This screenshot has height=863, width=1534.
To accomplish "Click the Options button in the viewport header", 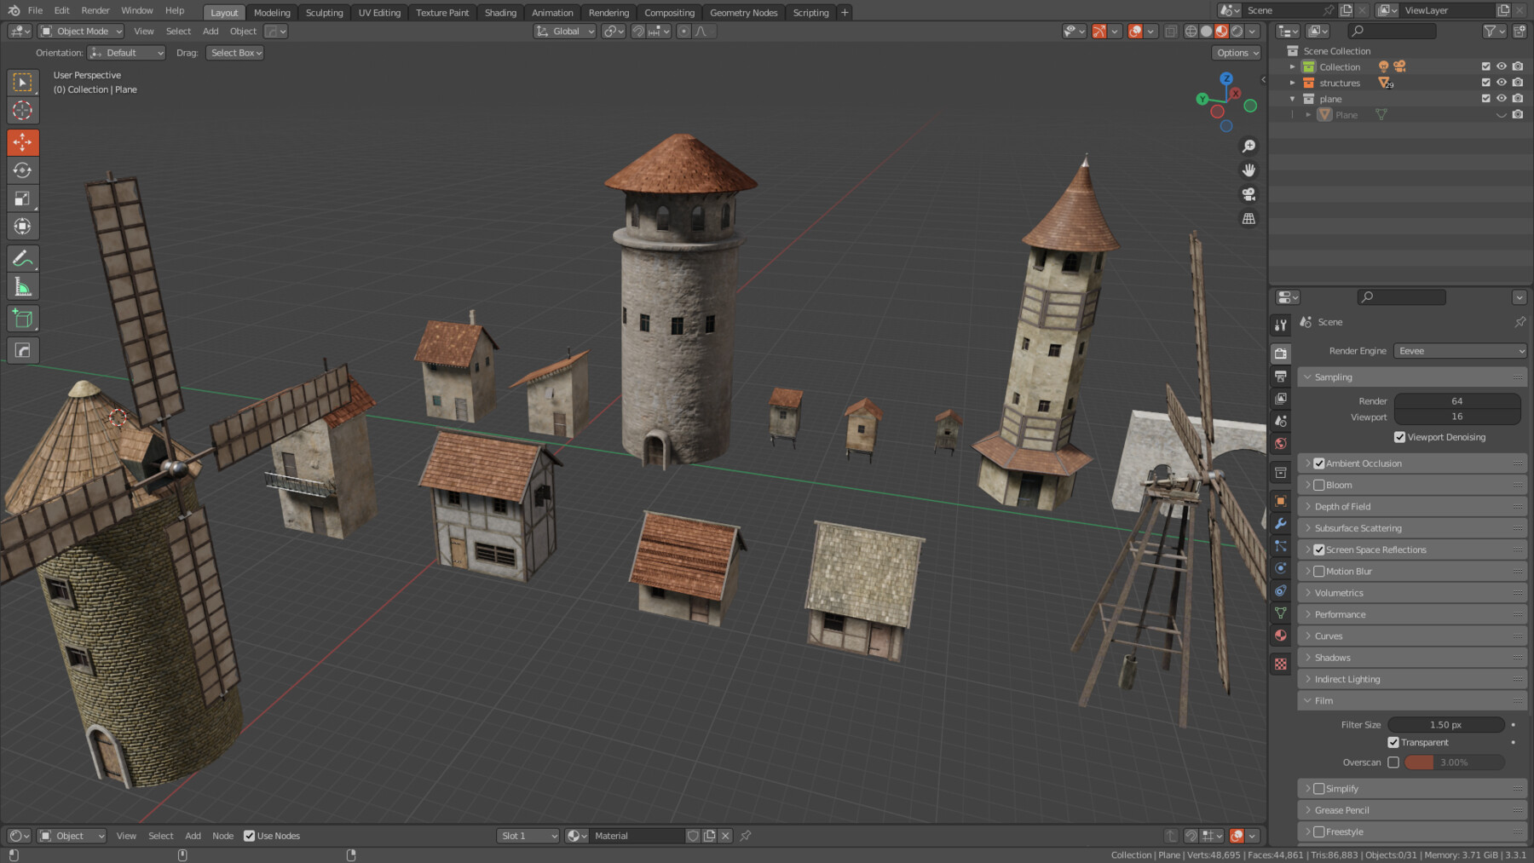I will [x=1236, y=52].
